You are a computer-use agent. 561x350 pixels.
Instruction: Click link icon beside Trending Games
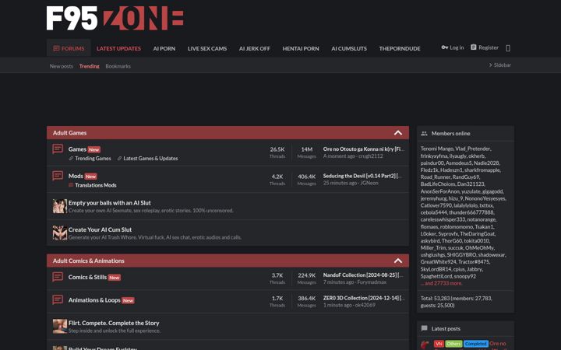[x=71, y=158]
